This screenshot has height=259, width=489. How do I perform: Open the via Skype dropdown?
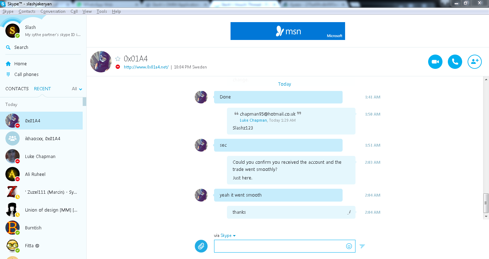tap(228, 235)
